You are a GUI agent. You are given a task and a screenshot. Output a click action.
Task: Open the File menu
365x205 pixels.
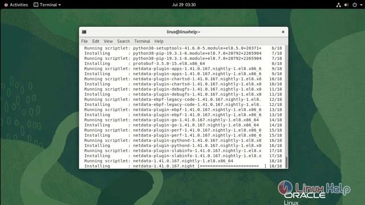[x=84, y=41]
